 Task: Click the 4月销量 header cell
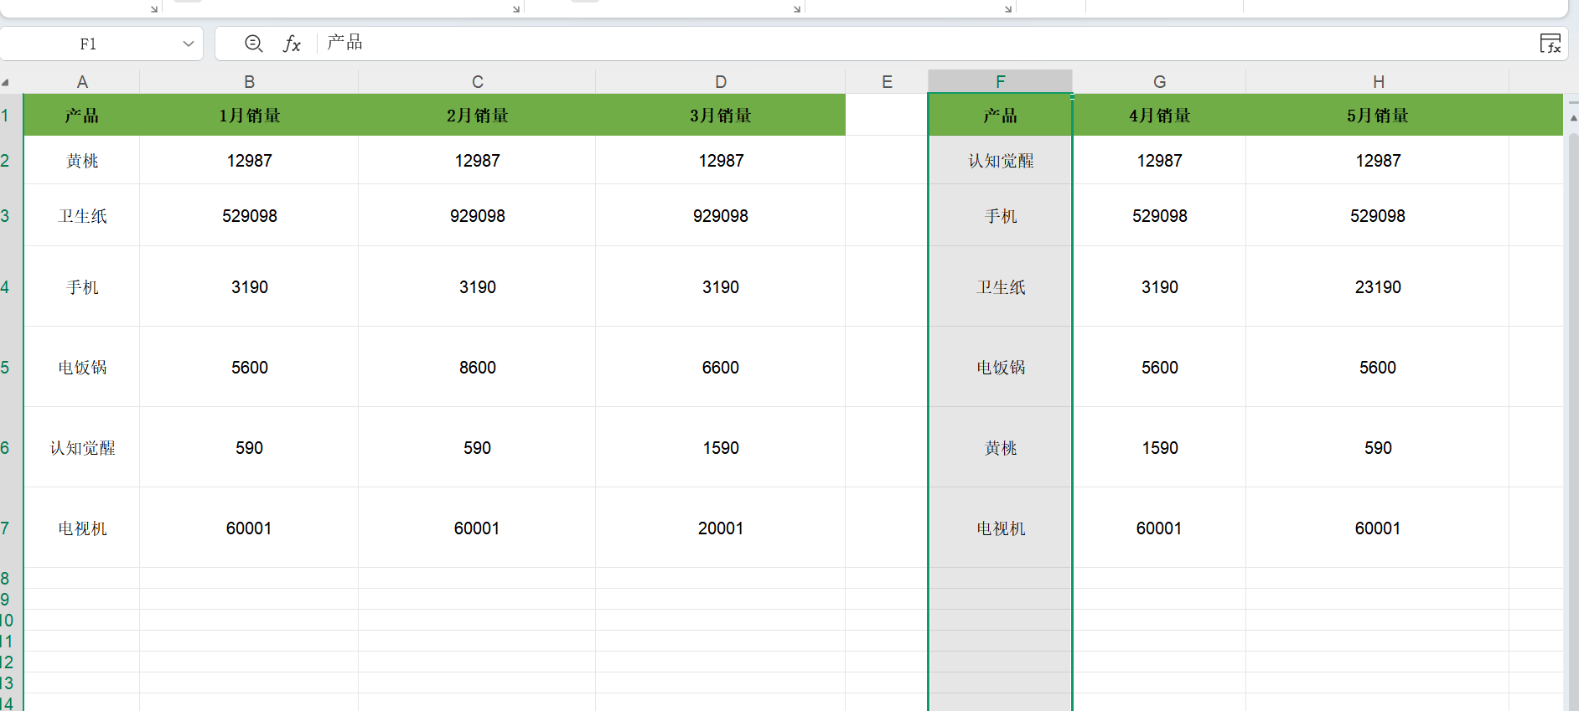pyautogui.click(x=1159, y=115)
